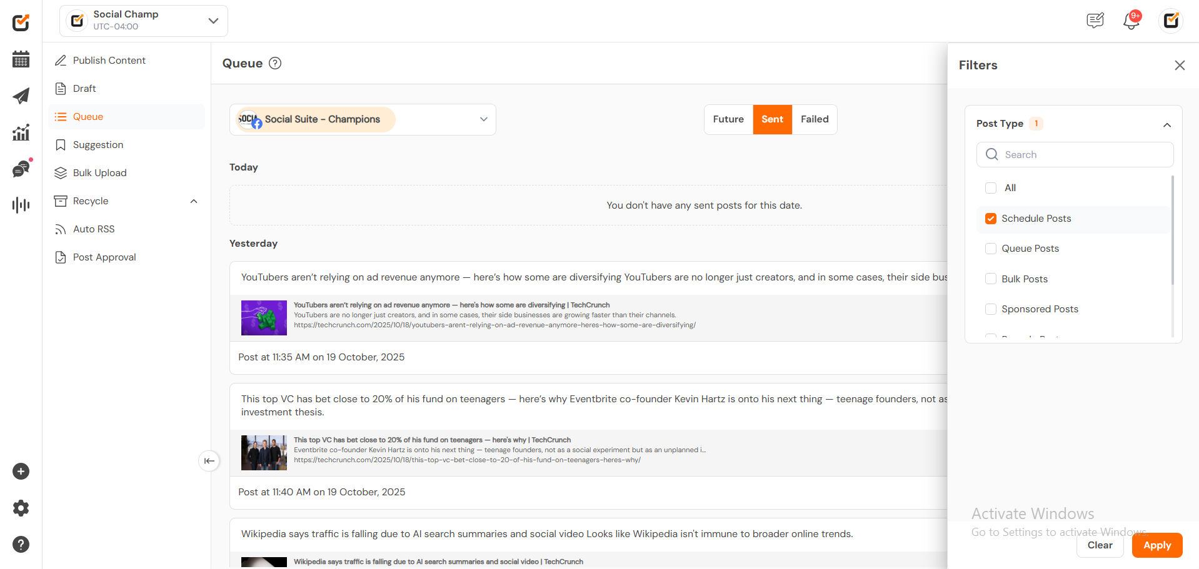
Task: Click the collapse sidebar arrow button
Action: click(209, 461)
